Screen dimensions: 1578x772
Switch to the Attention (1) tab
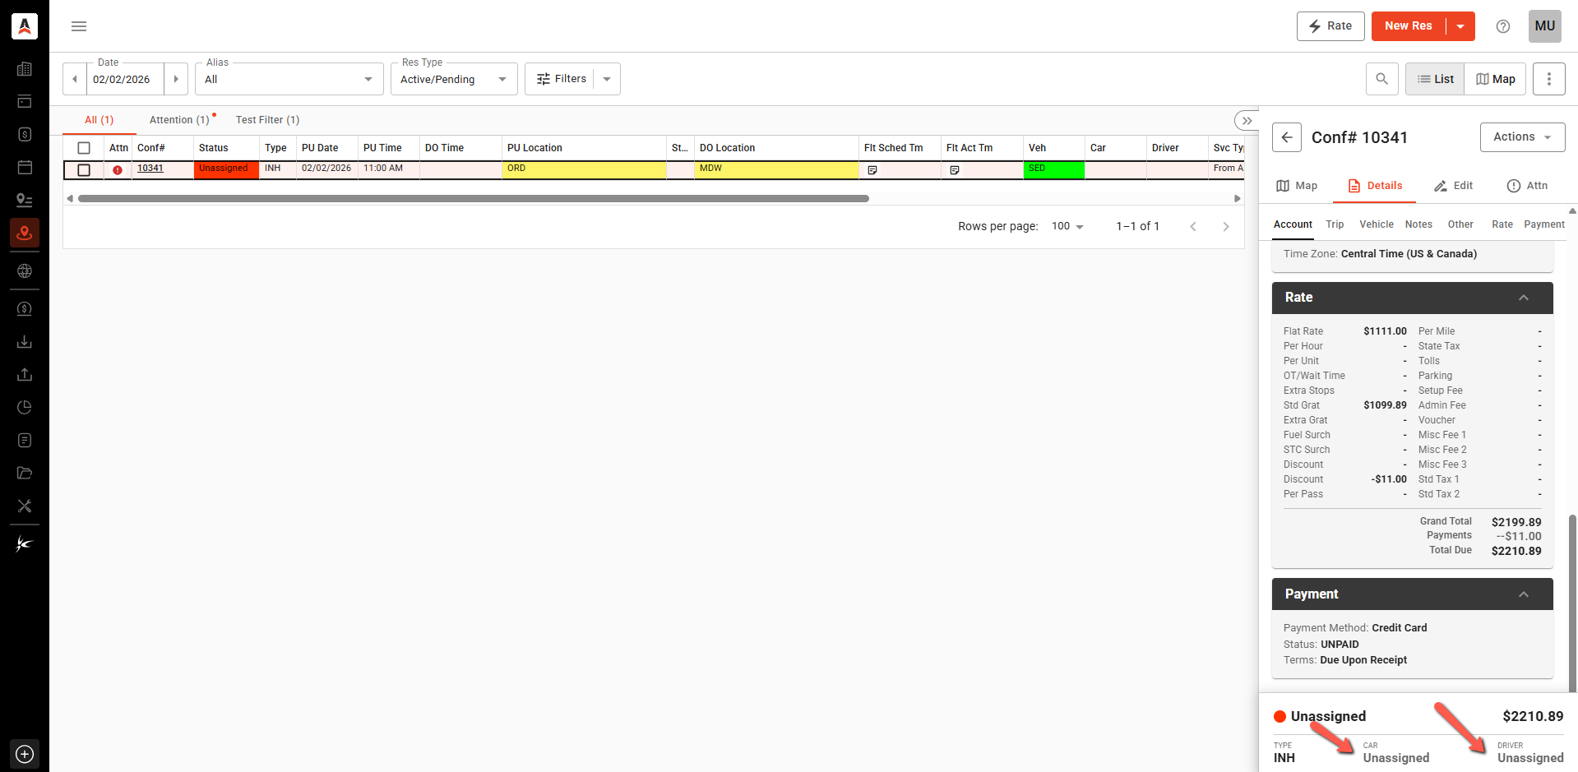[x=179, y=120]
